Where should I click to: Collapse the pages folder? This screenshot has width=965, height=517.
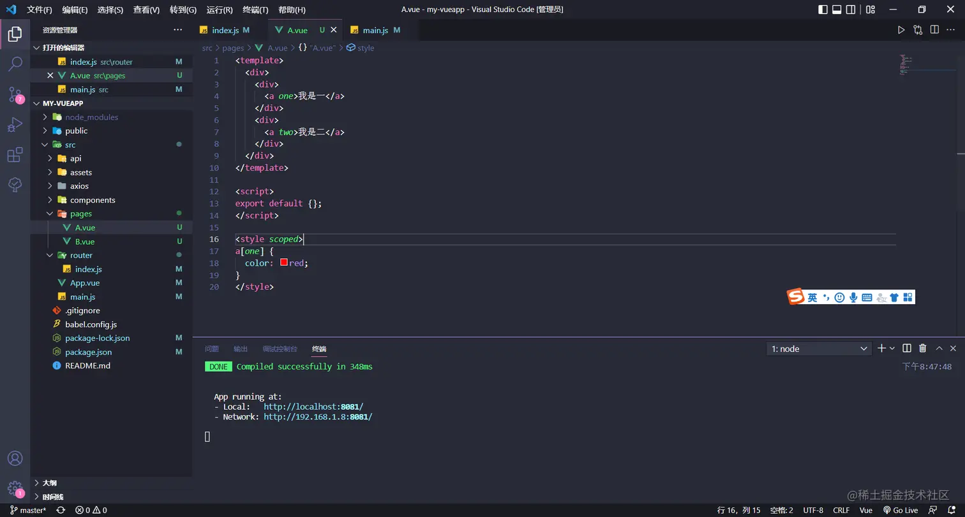tap(111, 214)
